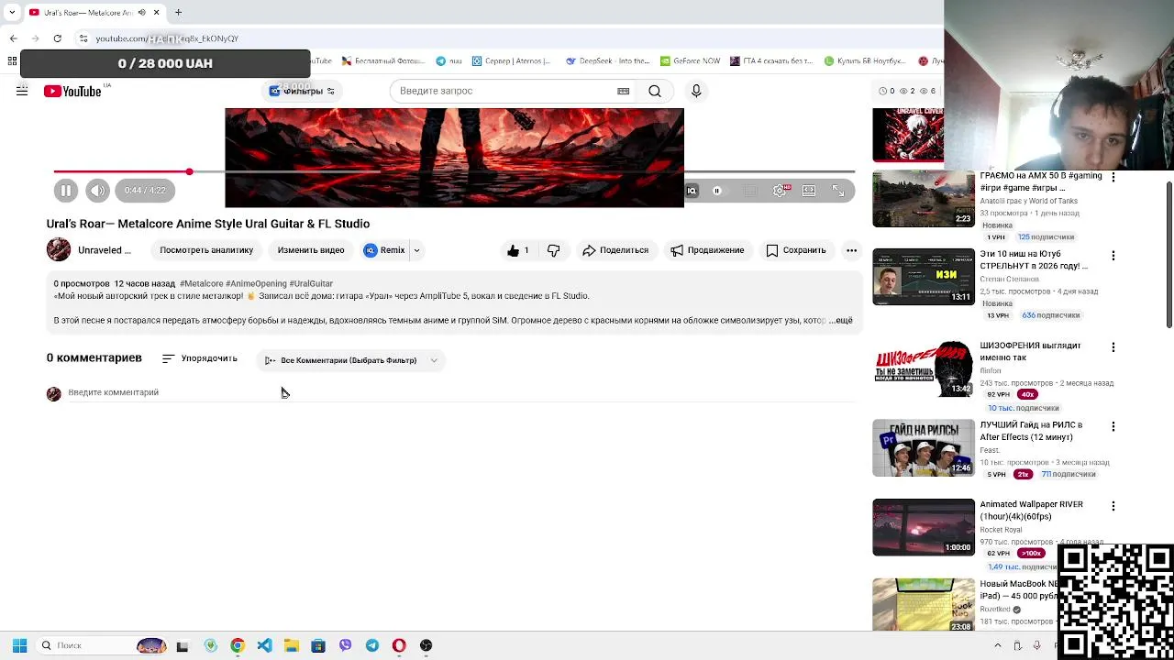Toggle autoplay switch in the player
This screenshot has height=660, width=1174.
pyautogui.click(x=720, y=191)
